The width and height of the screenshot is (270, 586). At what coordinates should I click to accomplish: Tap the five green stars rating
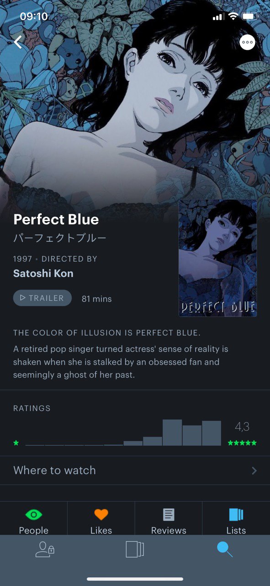[x=242, y=443]
